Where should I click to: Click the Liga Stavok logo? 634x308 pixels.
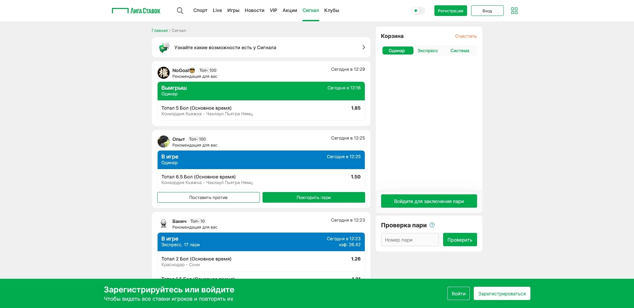click(x=136, y=11)
